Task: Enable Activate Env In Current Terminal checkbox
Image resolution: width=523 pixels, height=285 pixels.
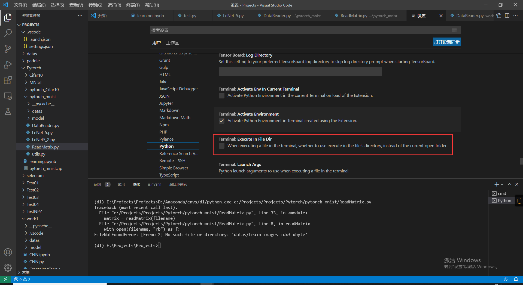Action: coord(222,96)
